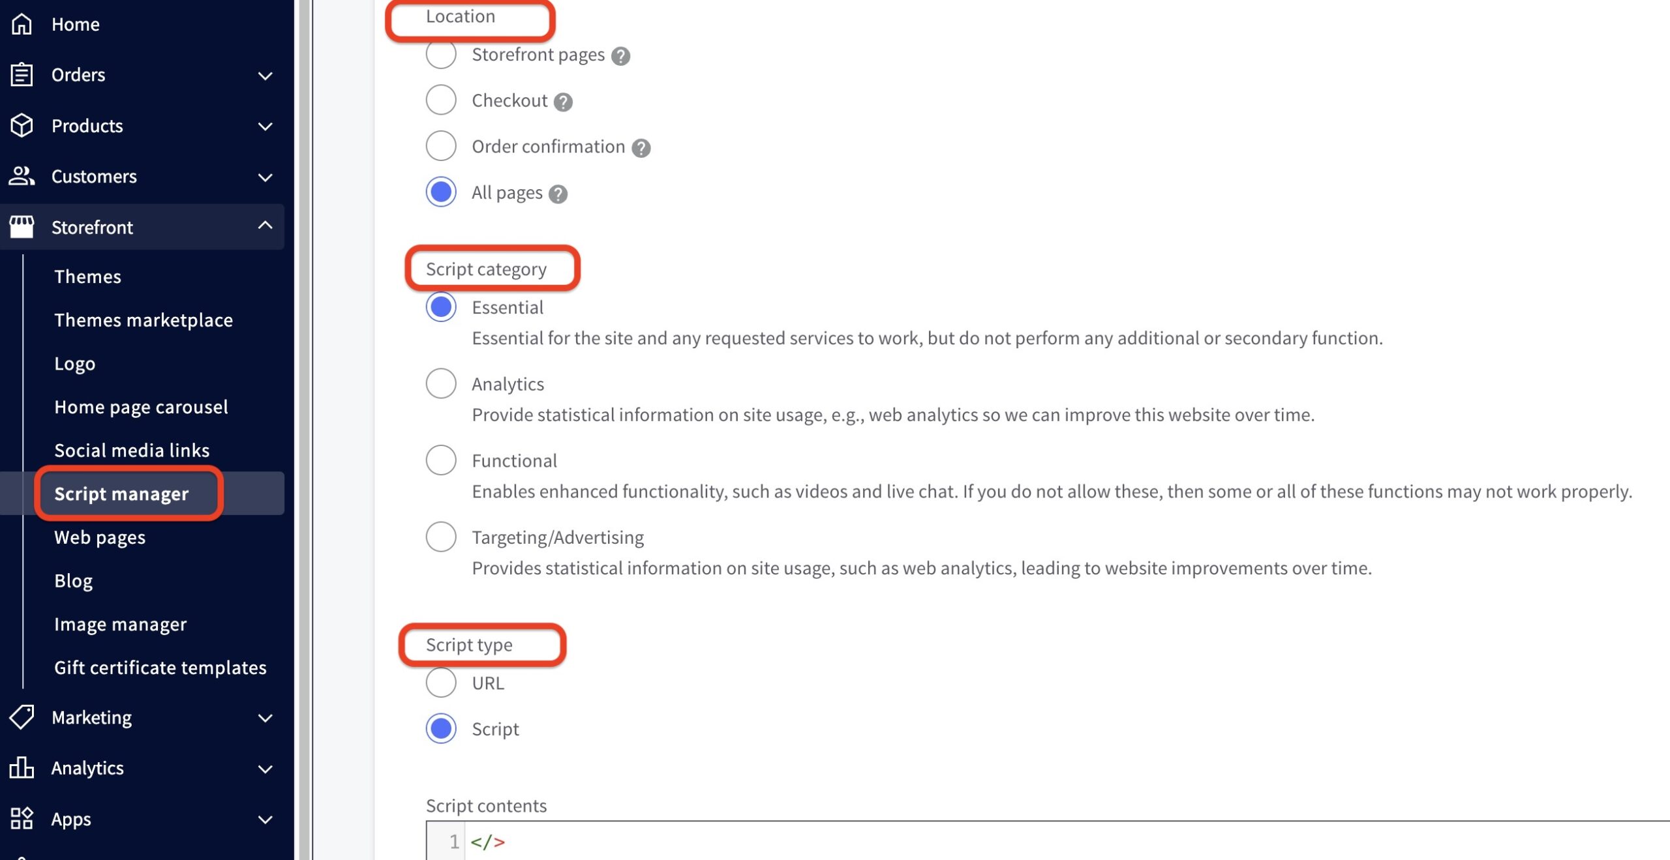The image size is (1670, 860).
Task: Open the Blog section
Action: [x=72, y=580]
